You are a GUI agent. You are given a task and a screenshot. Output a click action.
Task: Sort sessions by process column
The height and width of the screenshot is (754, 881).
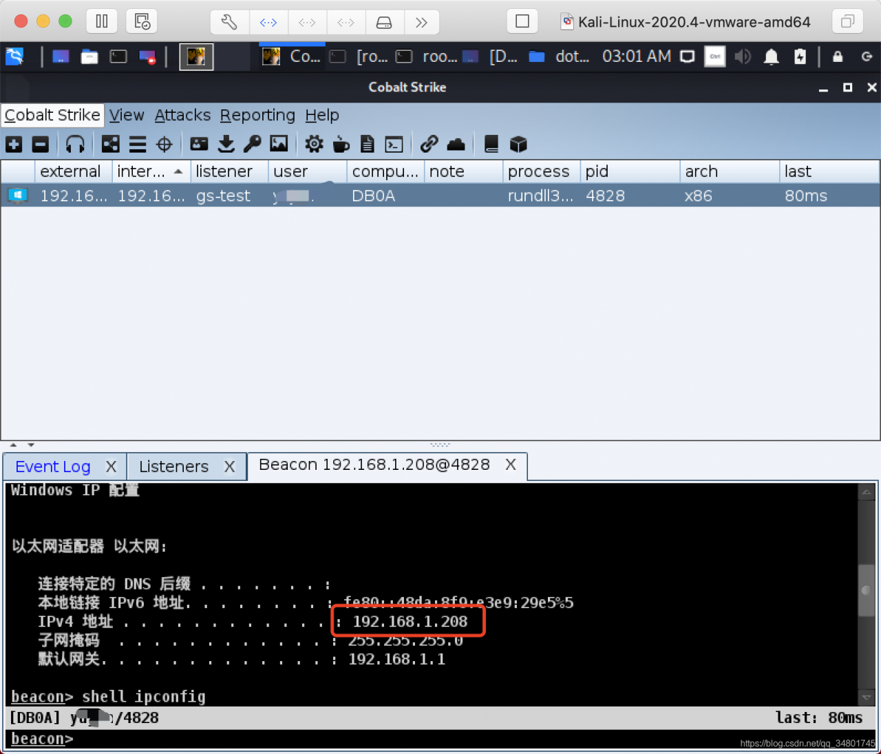tap(541, 171)
